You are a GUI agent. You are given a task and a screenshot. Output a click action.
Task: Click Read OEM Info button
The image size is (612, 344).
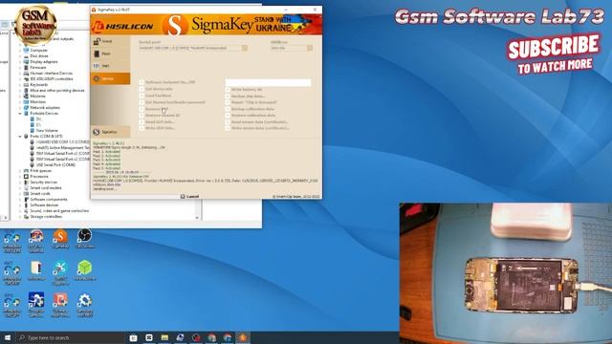tap(157, 122)
